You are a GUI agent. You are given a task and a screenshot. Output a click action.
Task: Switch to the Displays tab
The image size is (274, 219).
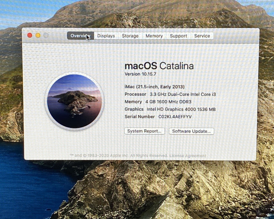pyautogui.click(x=106, y=36)
